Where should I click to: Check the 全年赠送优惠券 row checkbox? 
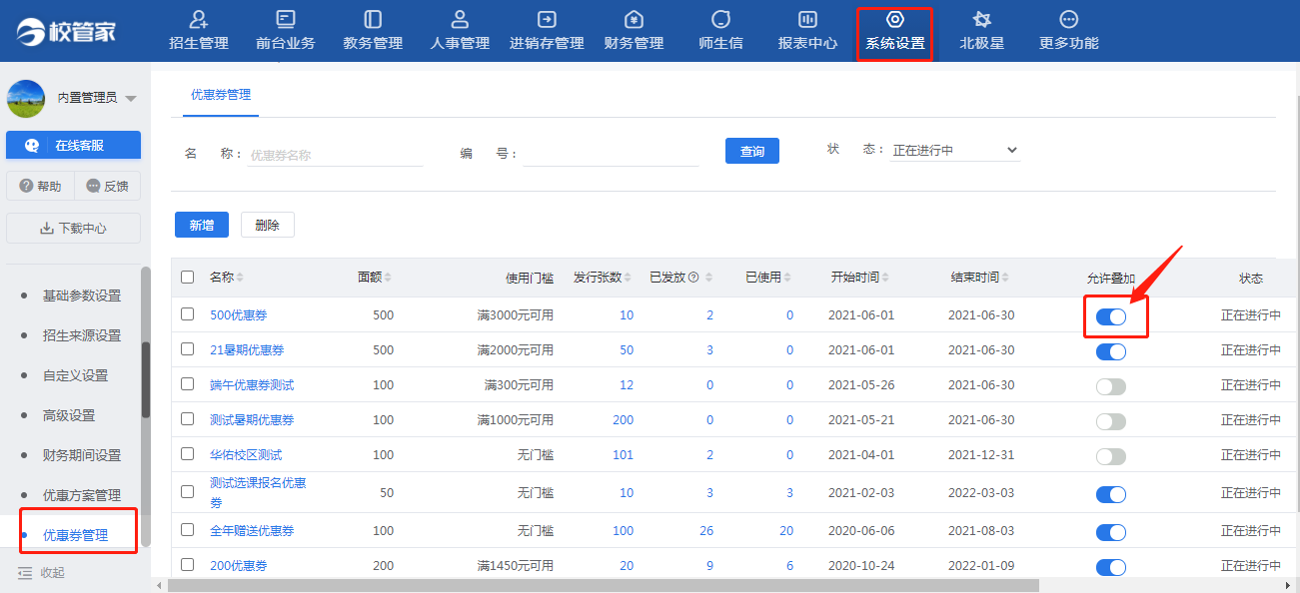(188, 530)
